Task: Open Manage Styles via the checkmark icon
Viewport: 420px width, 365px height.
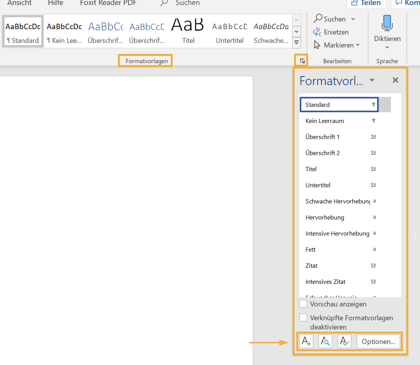Action: 344,341
